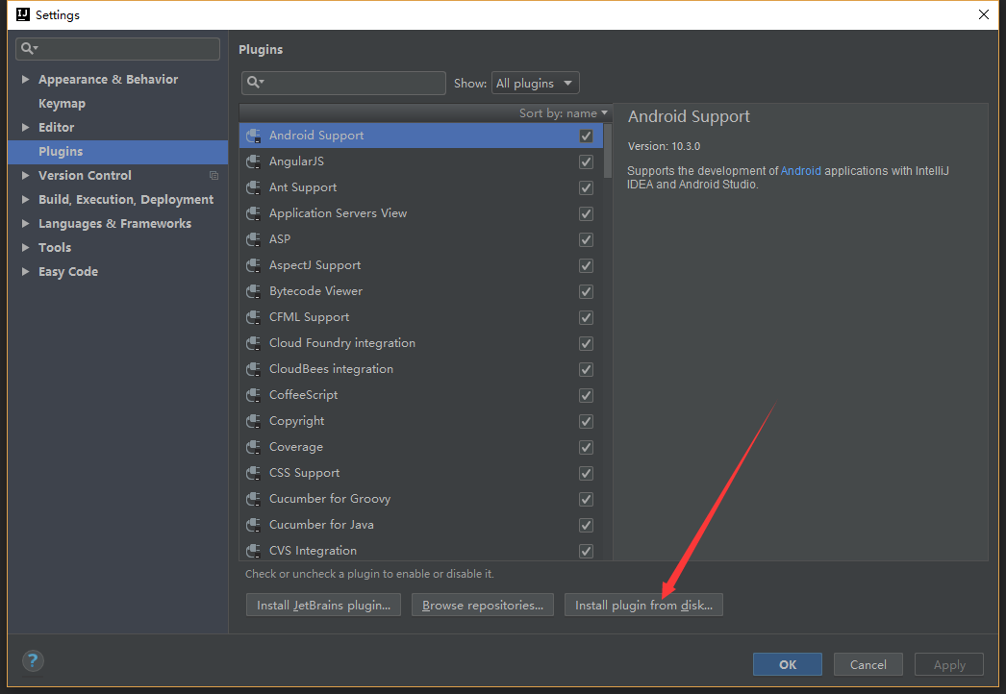Select the Keymap settings page
This screenshot has width=1006, height=694.
click(62, 103)
